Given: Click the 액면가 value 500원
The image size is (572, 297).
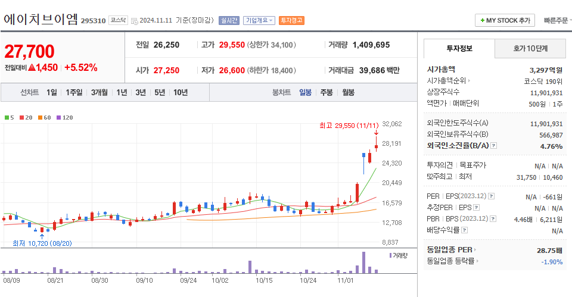Looking at the screenshot, I should click(x=537, y=104).
